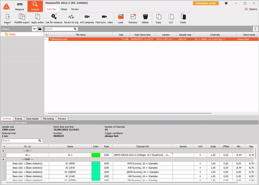This screenshot has width=259, height=185.
Task: Show the Preview tab
Action: 62,119
